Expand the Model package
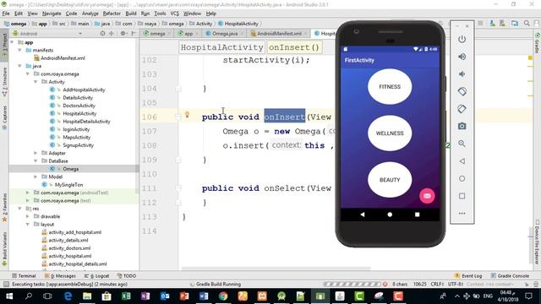Viewport: 541px width, 304px height. pos(36,176)
